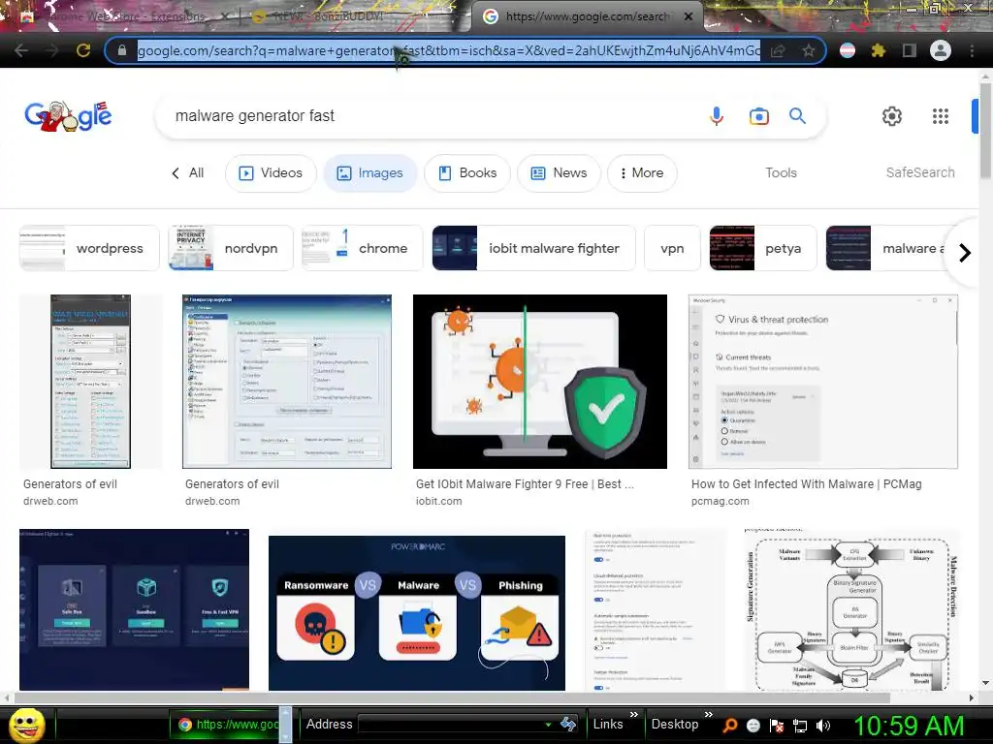Click the 10:59 AM clock
The image size is (993, 744).
click(x=909, y=726)
